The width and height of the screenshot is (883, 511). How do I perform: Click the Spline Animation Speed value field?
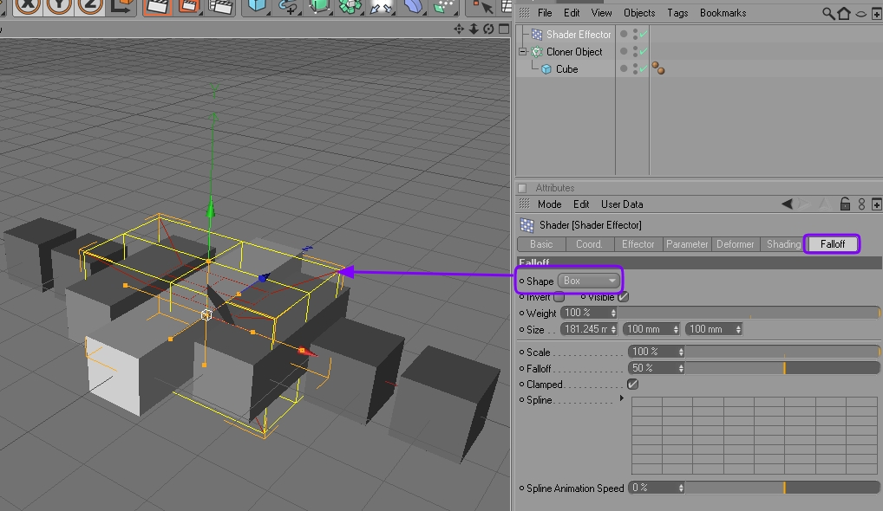click(656, 488)
